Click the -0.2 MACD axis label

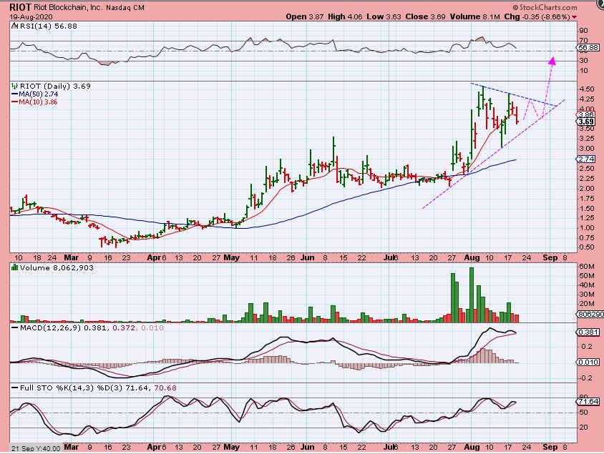(586, 378)
